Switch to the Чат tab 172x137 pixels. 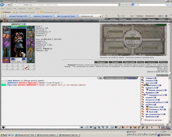coord(101,78)
